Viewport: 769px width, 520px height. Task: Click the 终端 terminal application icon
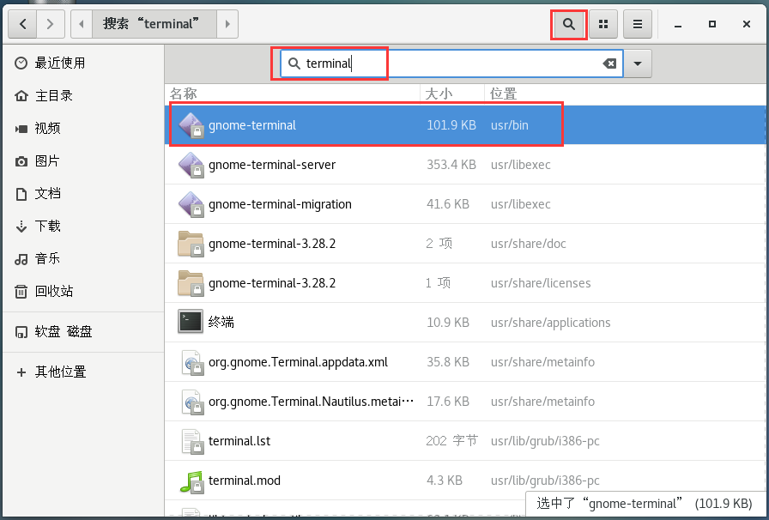point(191,323)
